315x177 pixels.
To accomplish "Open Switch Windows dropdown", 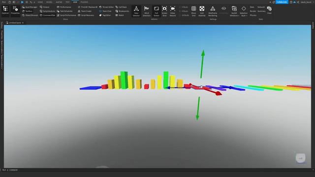I will tap(234, 11).
